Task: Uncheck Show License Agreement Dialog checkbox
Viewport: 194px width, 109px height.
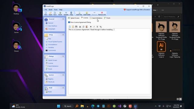Action: [x=69, y=22]
